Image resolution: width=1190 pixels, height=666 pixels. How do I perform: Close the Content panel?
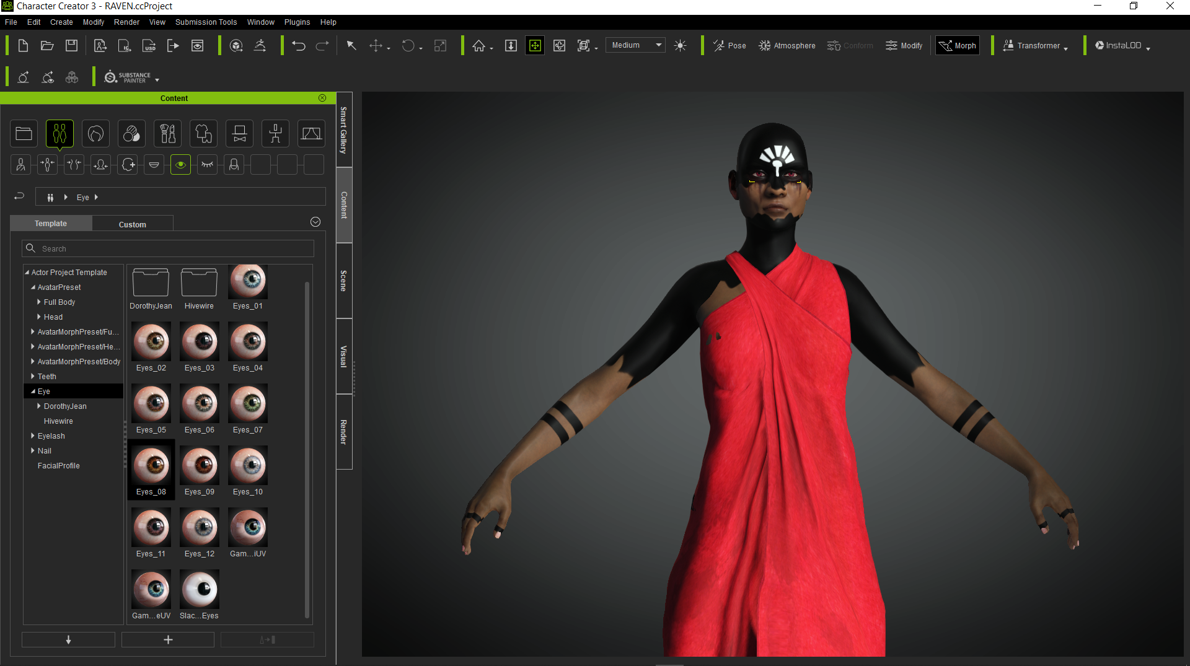pos(322,98)
